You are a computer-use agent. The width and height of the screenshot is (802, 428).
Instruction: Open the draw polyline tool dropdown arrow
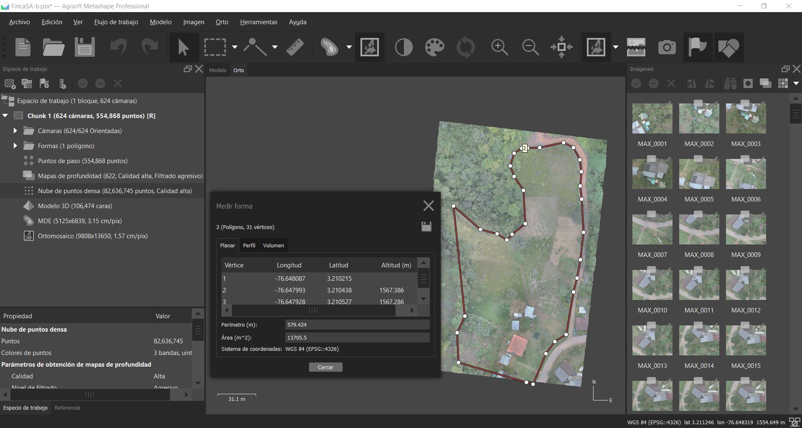pyautogui.click(x=275, y=47)
